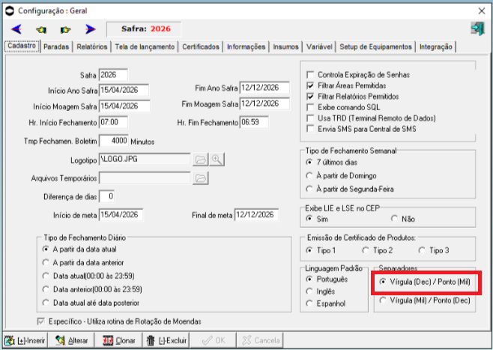Set default language to Espanhol
This screenshot has height=350, width=493.
pyautogui.click(x=309, y=304)
